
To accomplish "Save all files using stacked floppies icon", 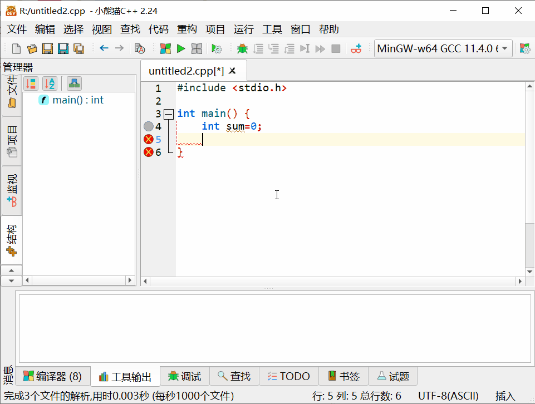I will (x=79, y=49).
